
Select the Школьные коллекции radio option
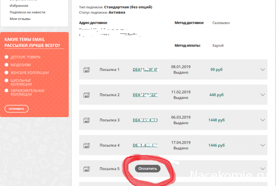(6, 80)
